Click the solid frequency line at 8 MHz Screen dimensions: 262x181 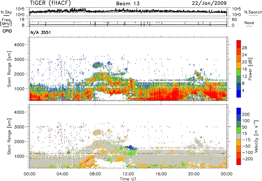(128, 25)
